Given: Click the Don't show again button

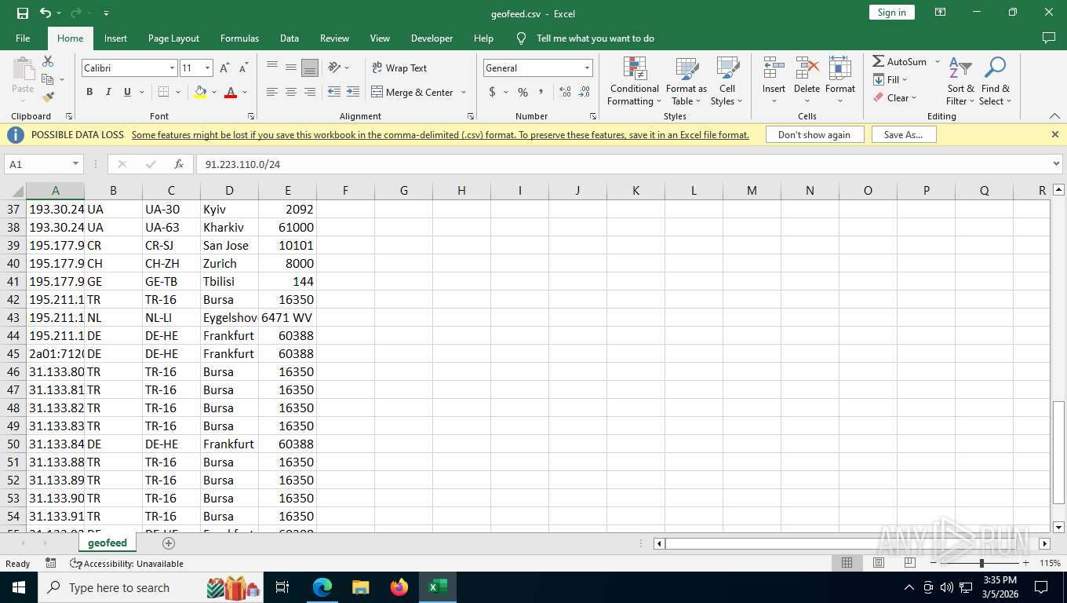Looking at the screenshot, I should pos(814,134).
